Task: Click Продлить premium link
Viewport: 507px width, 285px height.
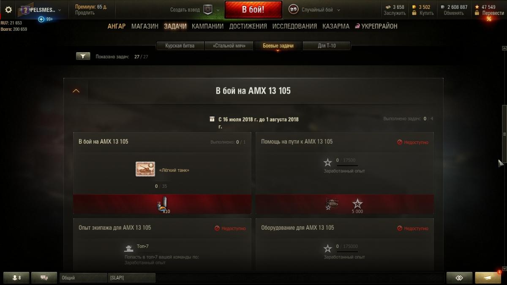Action: (x=85, y=13)
